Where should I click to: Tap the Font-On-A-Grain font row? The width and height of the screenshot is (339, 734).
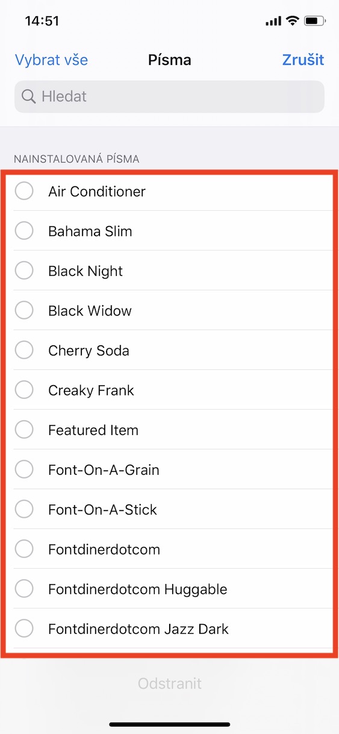click(169, 469)
